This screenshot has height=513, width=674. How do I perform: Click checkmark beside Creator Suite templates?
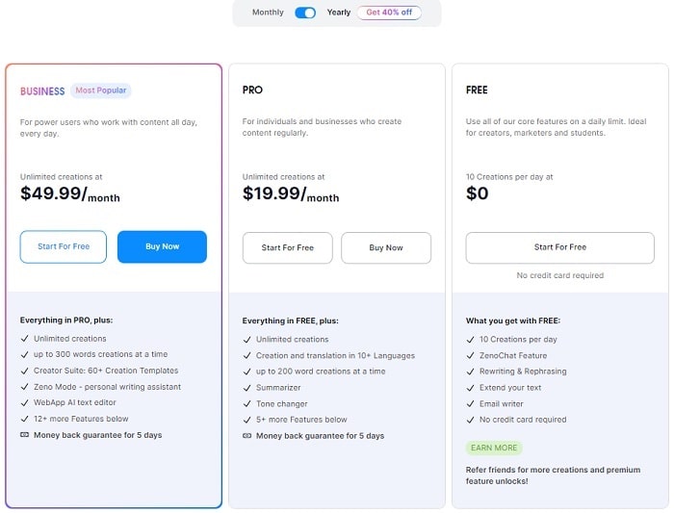tap(25, 371)
